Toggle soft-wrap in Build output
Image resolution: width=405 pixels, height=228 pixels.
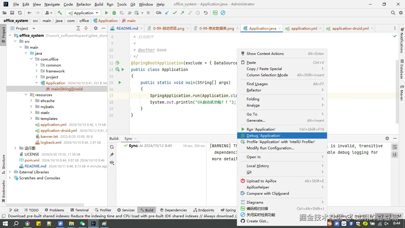tap(395, 147)
